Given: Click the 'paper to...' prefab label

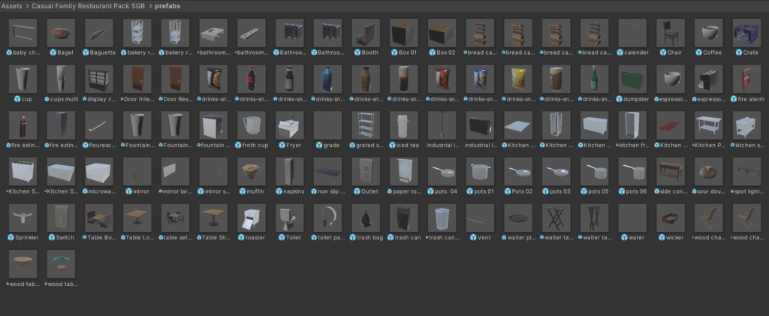Looking at the screenshot, I should (x=407, y=191).
